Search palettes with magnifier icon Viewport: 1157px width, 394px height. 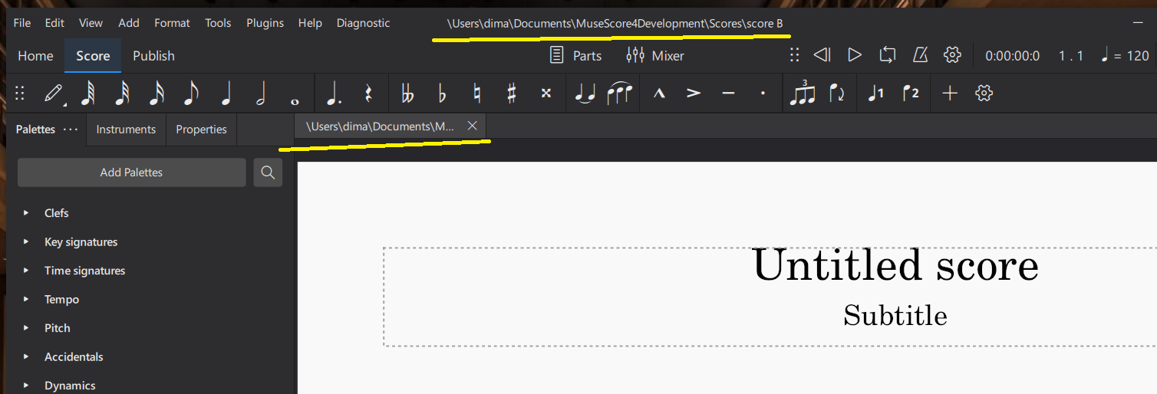(x=268, y=172)
